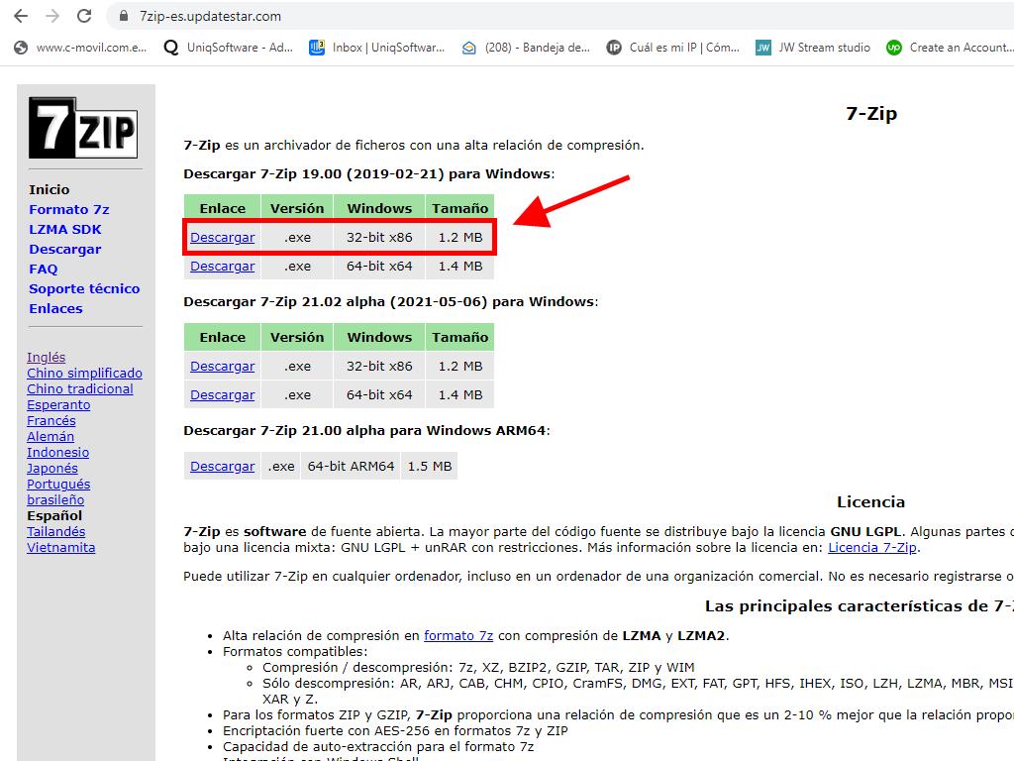This screenshot has height=761, width=1014.
Task: Download 7-Zip 19.00 64-bit x64
Action: pos(222,267)
